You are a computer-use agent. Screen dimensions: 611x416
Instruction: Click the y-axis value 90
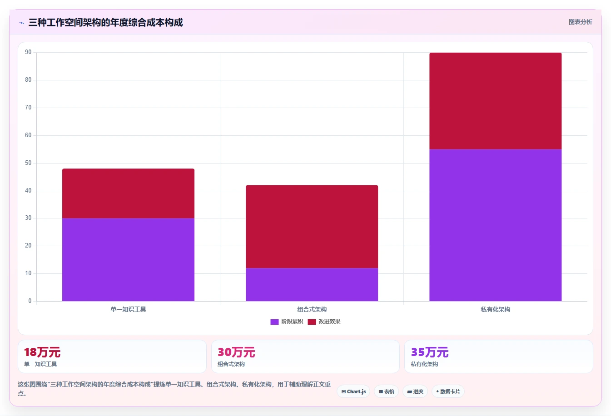28,52
